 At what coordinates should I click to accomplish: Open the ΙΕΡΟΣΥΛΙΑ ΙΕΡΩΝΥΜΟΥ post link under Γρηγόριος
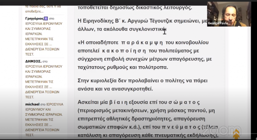44,39
